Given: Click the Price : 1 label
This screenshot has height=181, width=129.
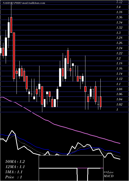Looking at the screenshot, I should pos(13,177).
